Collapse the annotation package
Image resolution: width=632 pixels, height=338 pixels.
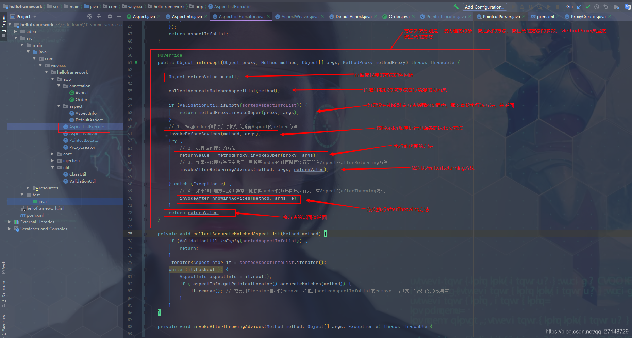(59, 86)
